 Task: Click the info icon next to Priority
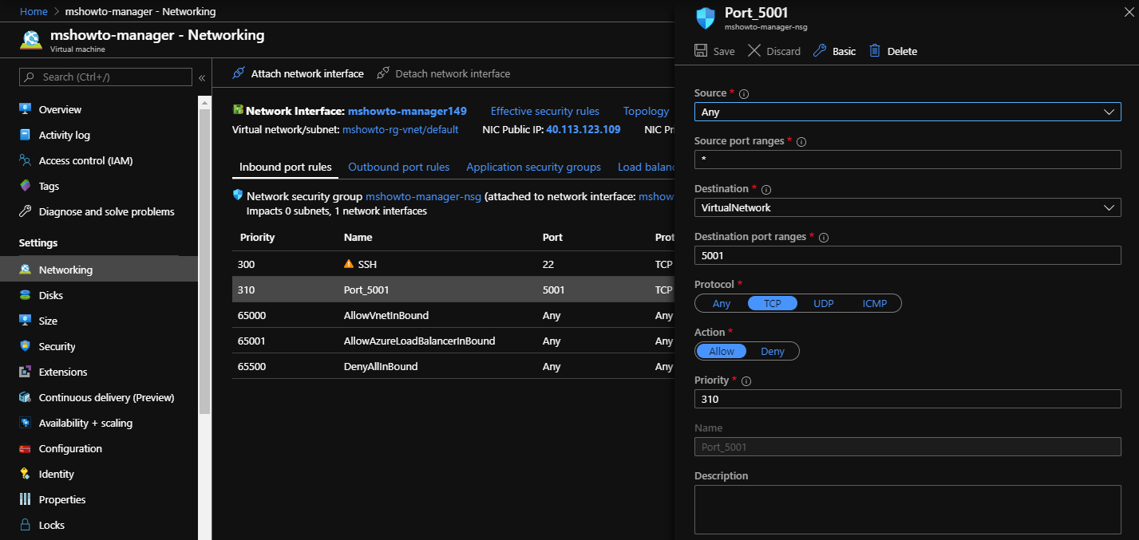(746, 381)
